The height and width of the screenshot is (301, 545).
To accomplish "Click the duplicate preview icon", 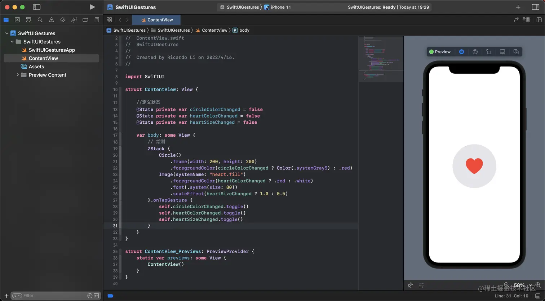I will pyautogui.click(x=516, y=52).
